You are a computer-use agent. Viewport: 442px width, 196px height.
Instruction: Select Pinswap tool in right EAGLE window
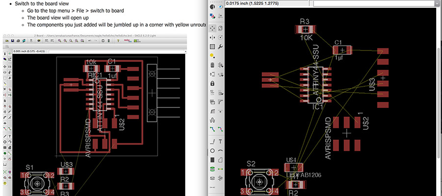213,74
